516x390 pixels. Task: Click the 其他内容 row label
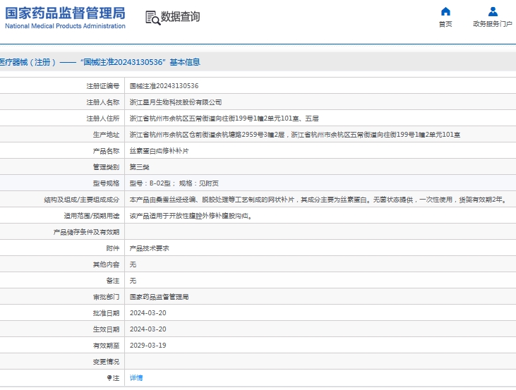pos(106,264)
